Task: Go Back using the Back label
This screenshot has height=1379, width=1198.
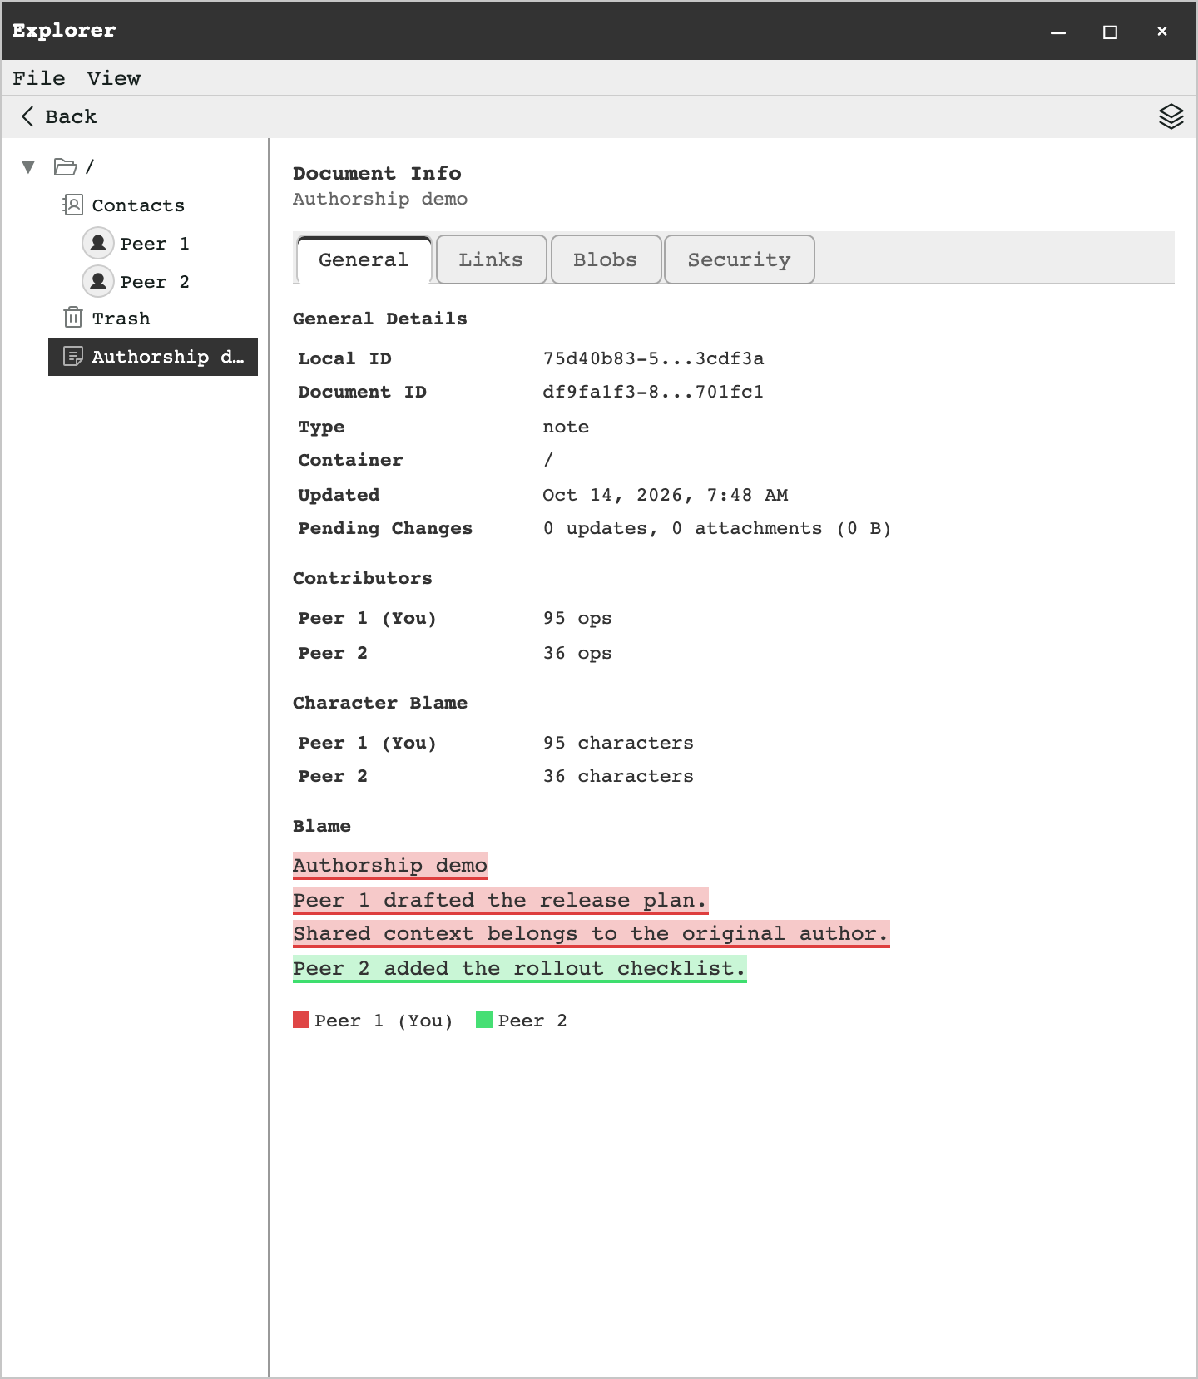Action: 71,116
